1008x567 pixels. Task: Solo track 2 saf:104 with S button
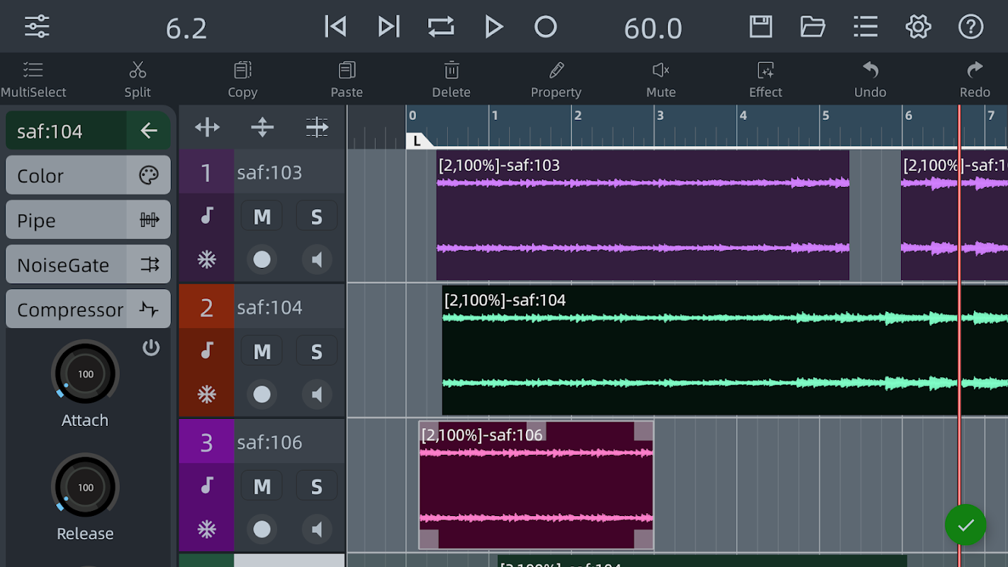(x=316, y=352)
